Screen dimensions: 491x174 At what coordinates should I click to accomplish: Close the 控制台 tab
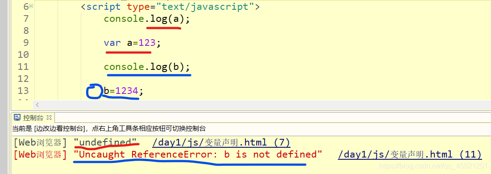click(x=49, y=118)
